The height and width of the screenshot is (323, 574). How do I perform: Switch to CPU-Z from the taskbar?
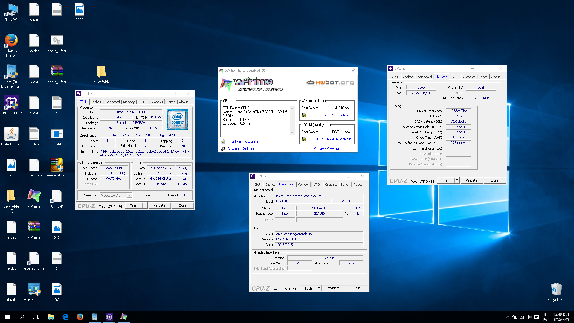tap(109, 317)
